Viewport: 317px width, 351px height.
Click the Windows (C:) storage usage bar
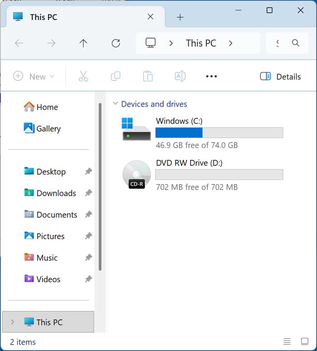coord(219,133)
